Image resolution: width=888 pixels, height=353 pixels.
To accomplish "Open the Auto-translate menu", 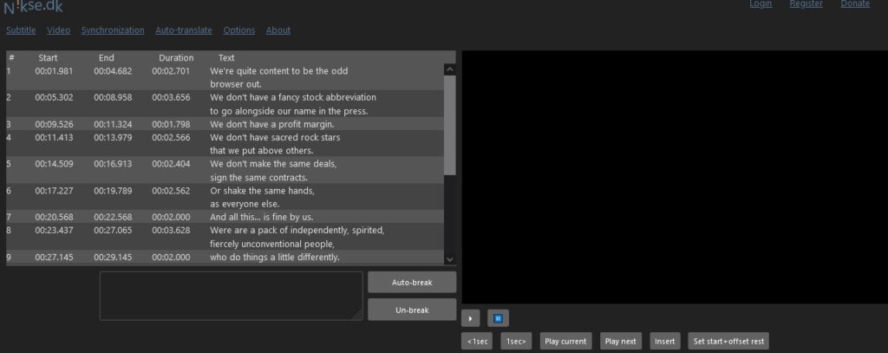I will coord(184,30).
